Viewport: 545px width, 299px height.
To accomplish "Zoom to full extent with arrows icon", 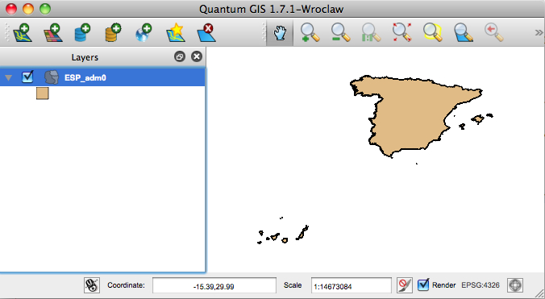I will (x=401, y=33).
